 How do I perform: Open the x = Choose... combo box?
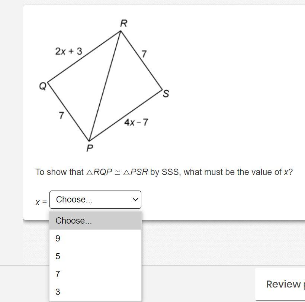click(x=95, y=199)
